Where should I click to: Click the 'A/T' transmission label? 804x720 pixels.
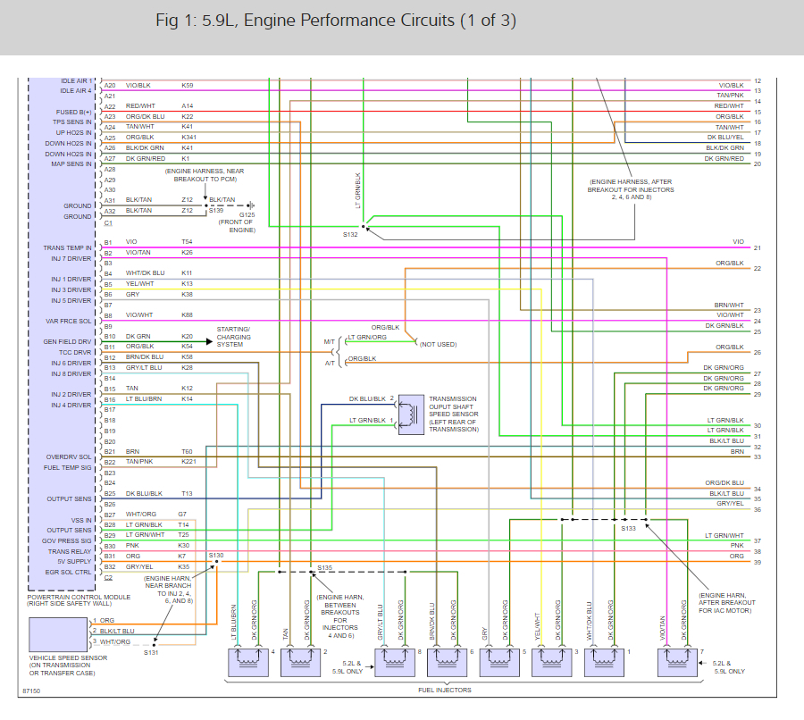coord(330,363)
